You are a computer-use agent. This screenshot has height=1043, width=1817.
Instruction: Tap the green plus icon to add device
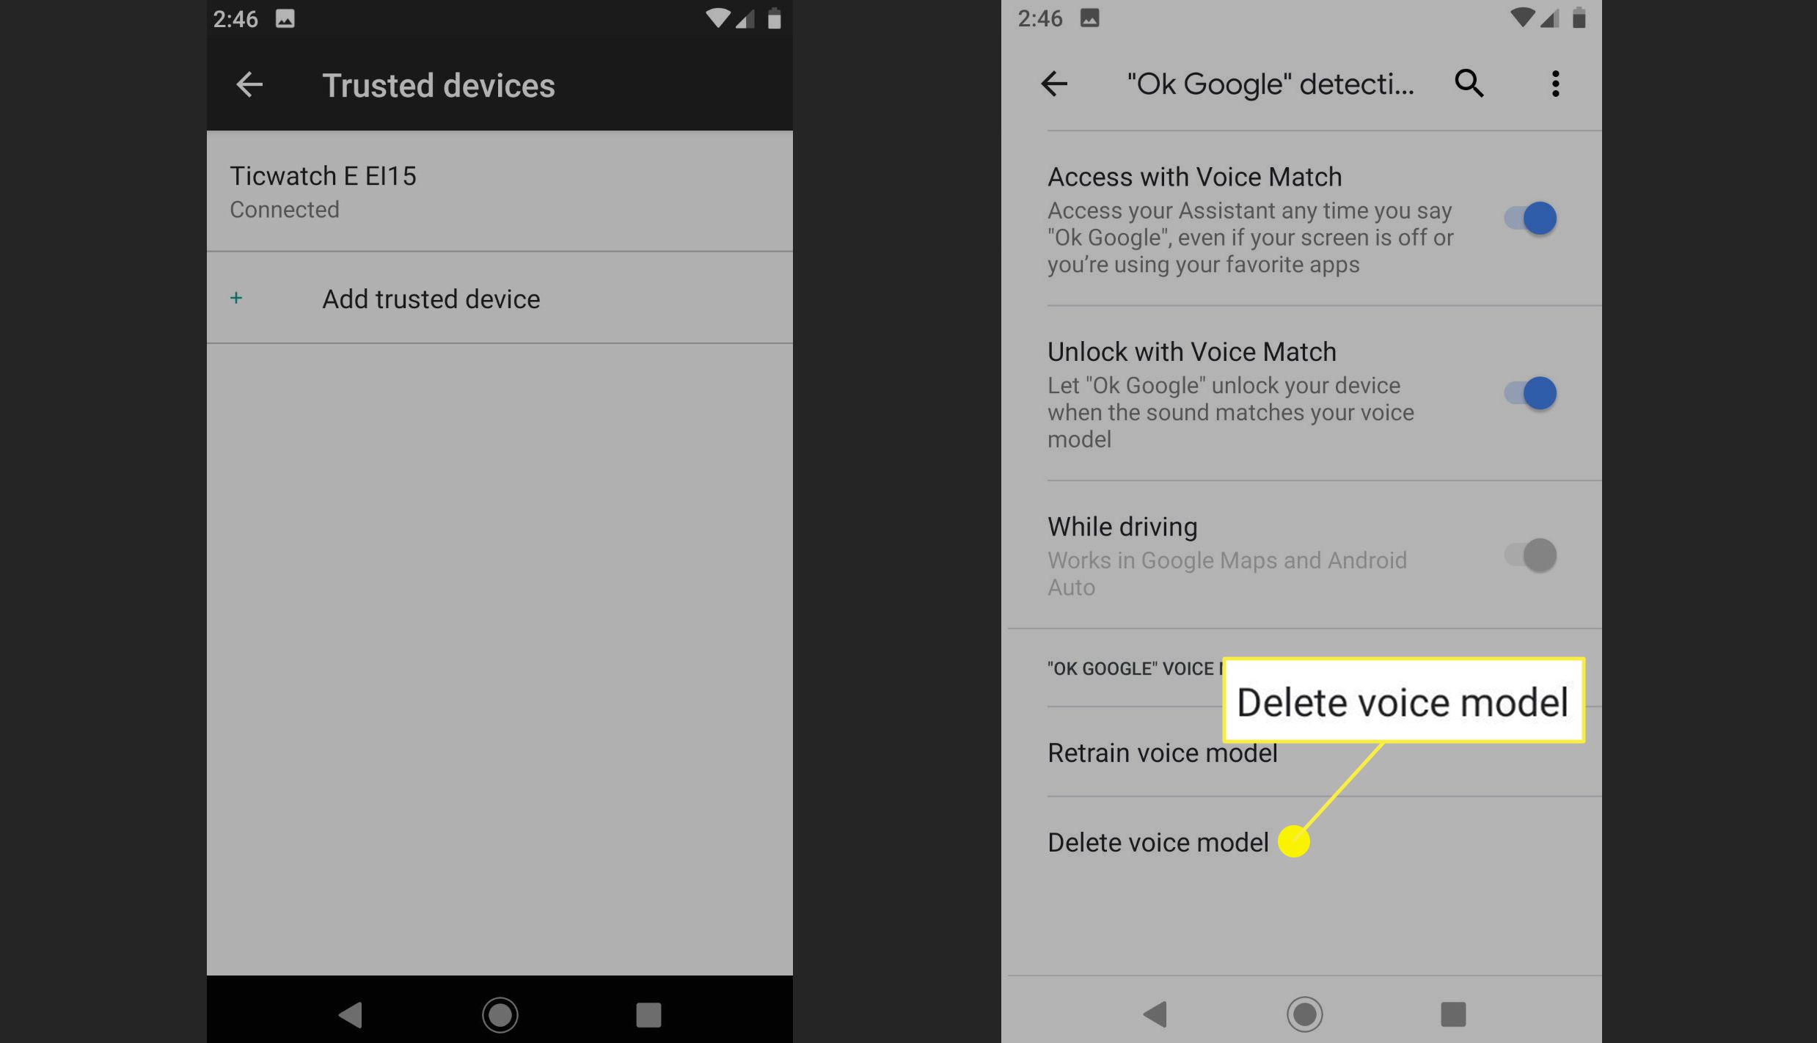[x=236, y=299]
